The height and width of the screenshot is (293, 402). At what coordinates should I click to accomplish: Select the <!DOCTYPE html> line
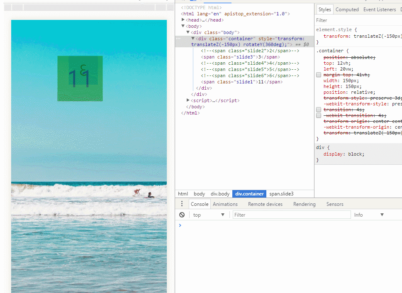pyautogui.click(x=201, y=8)
